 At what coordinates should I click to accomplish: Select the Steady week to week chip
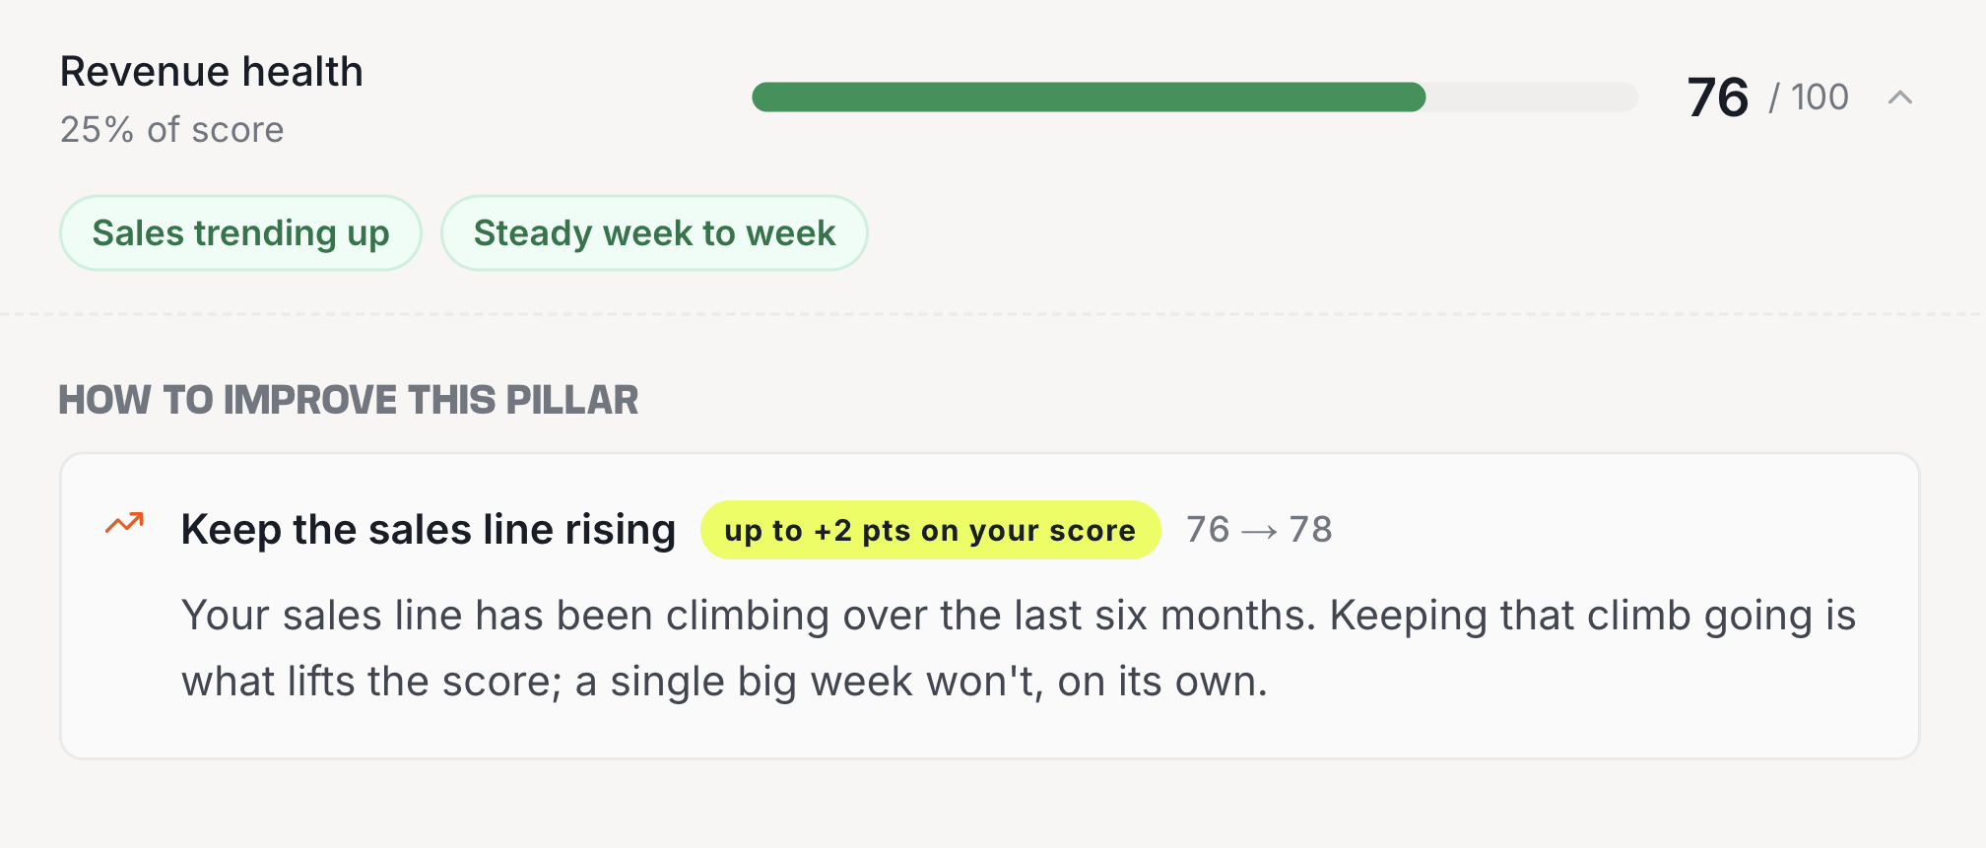point(654,233)
